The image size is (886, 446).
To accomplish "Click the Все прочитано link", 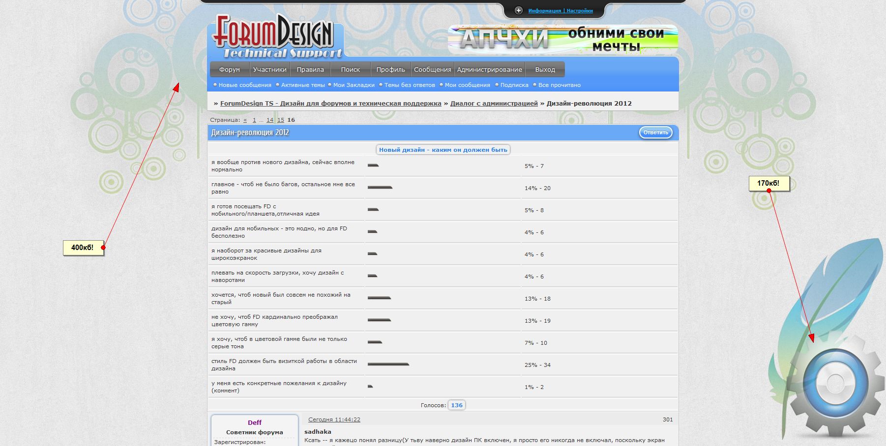I will click(x=560, y=85).
